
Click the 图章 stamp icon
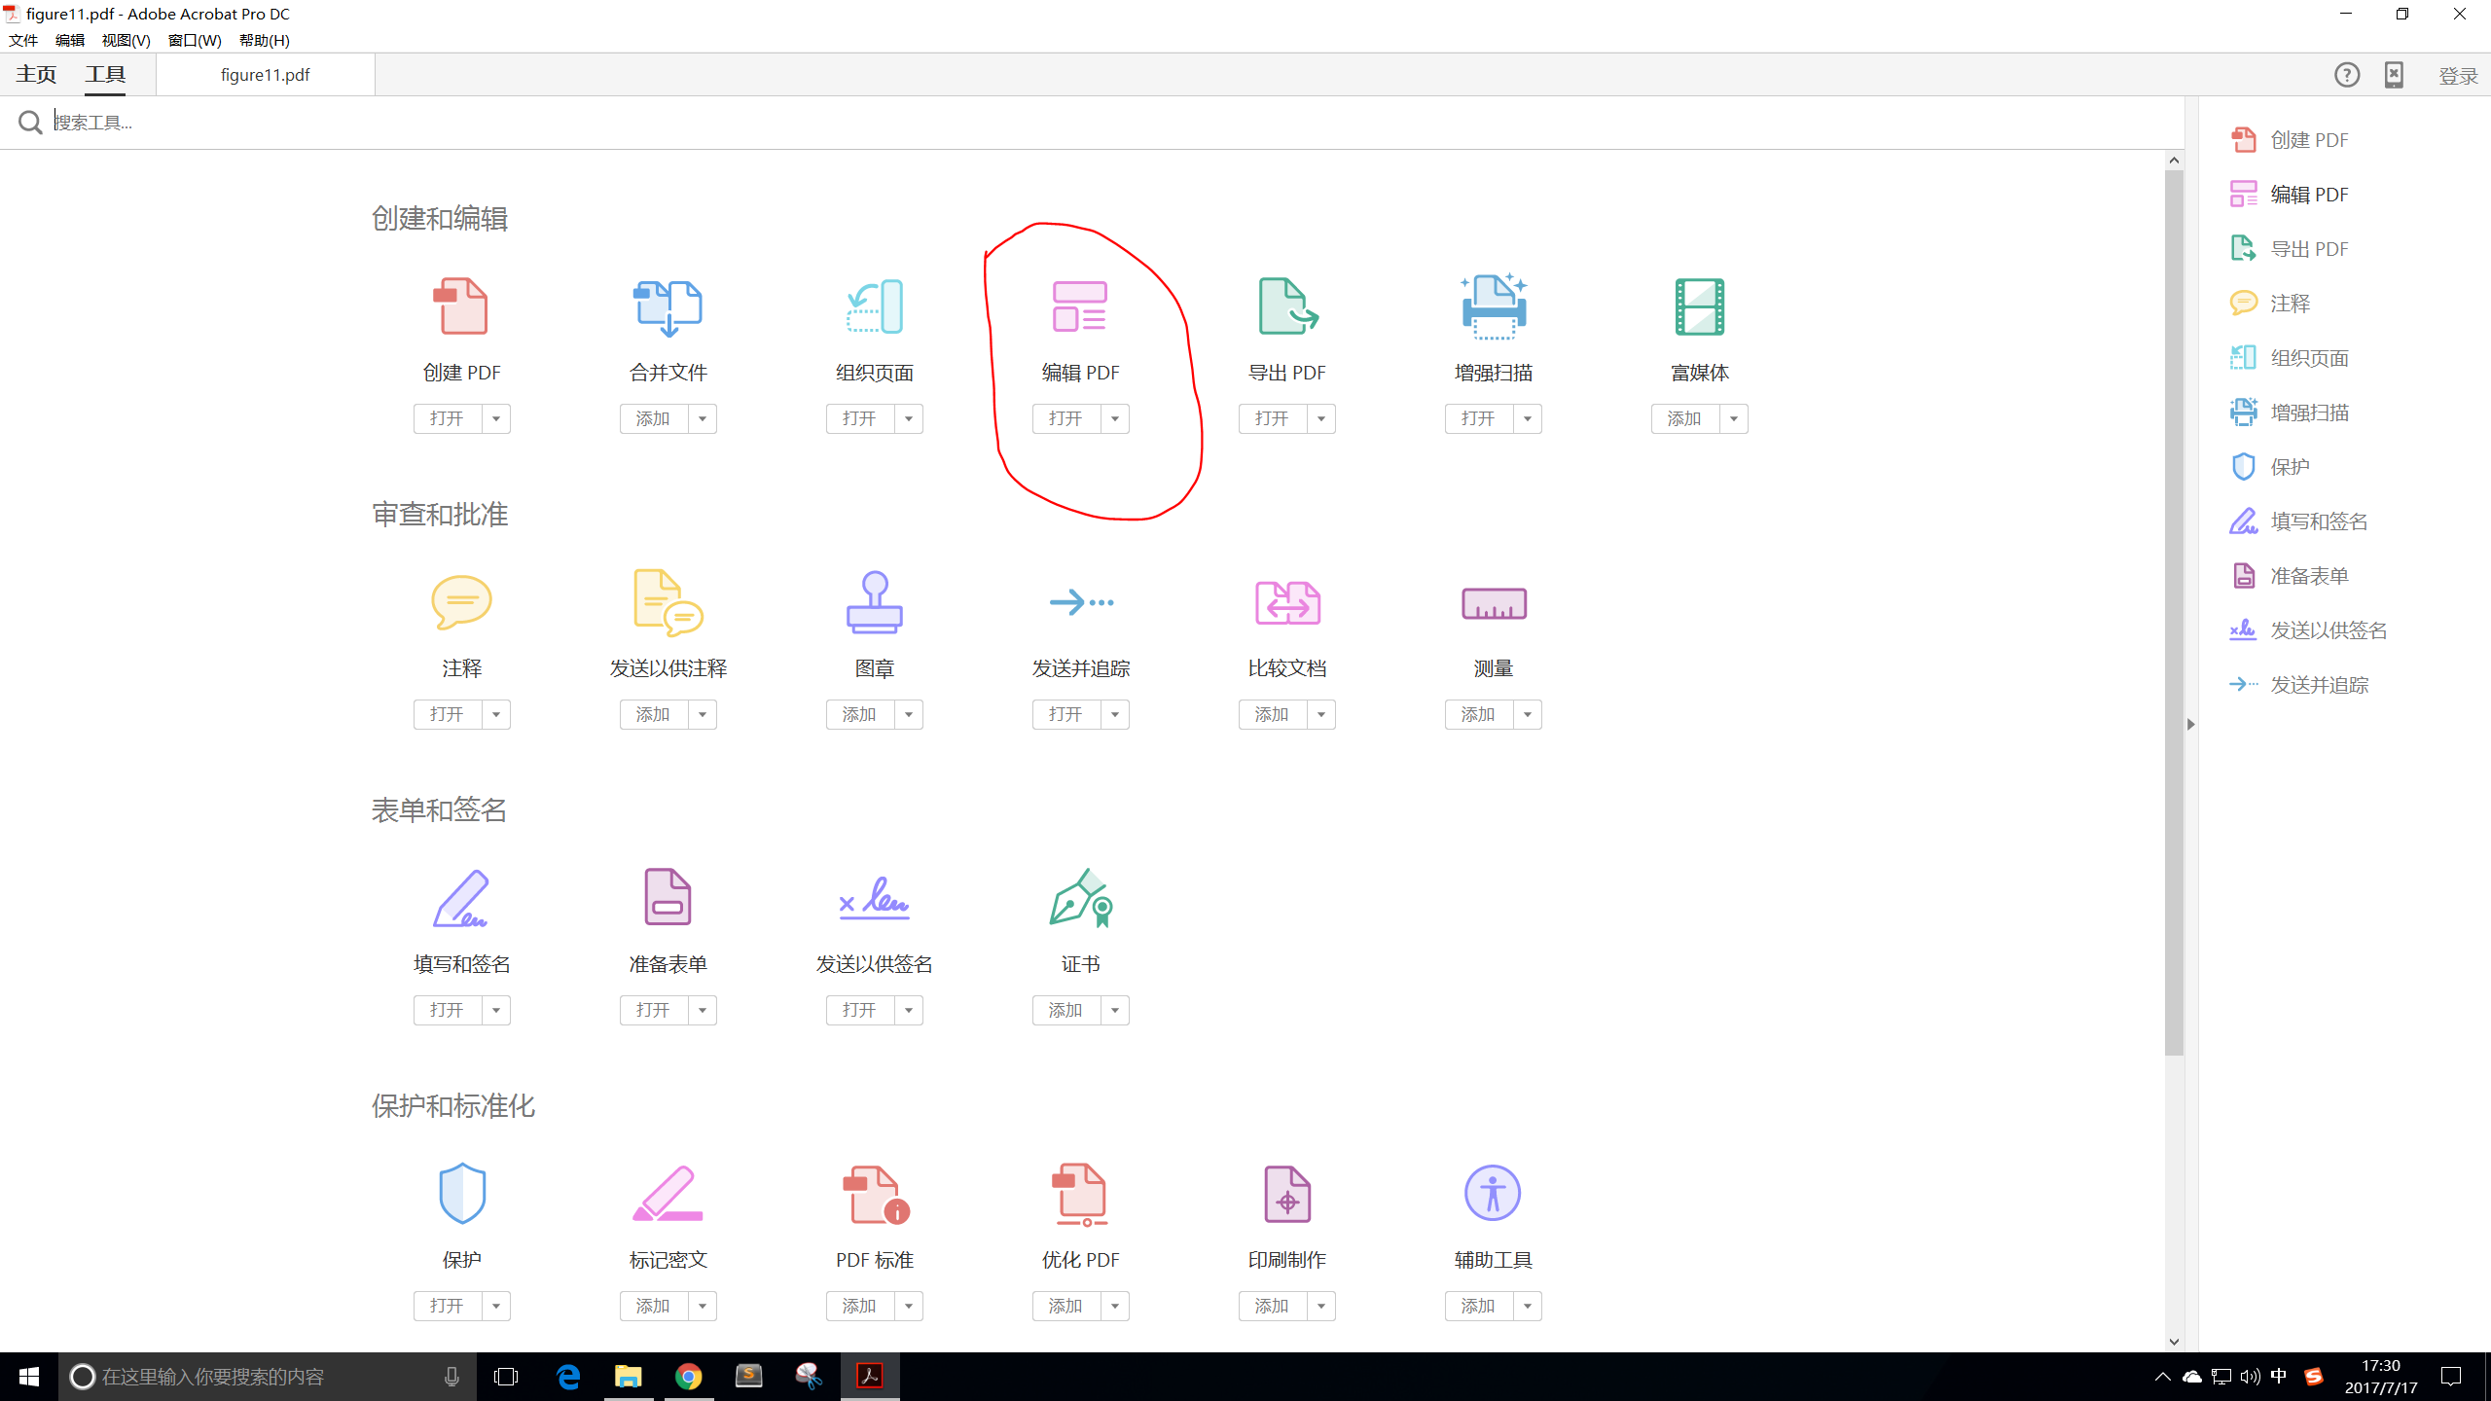[874, 602]
